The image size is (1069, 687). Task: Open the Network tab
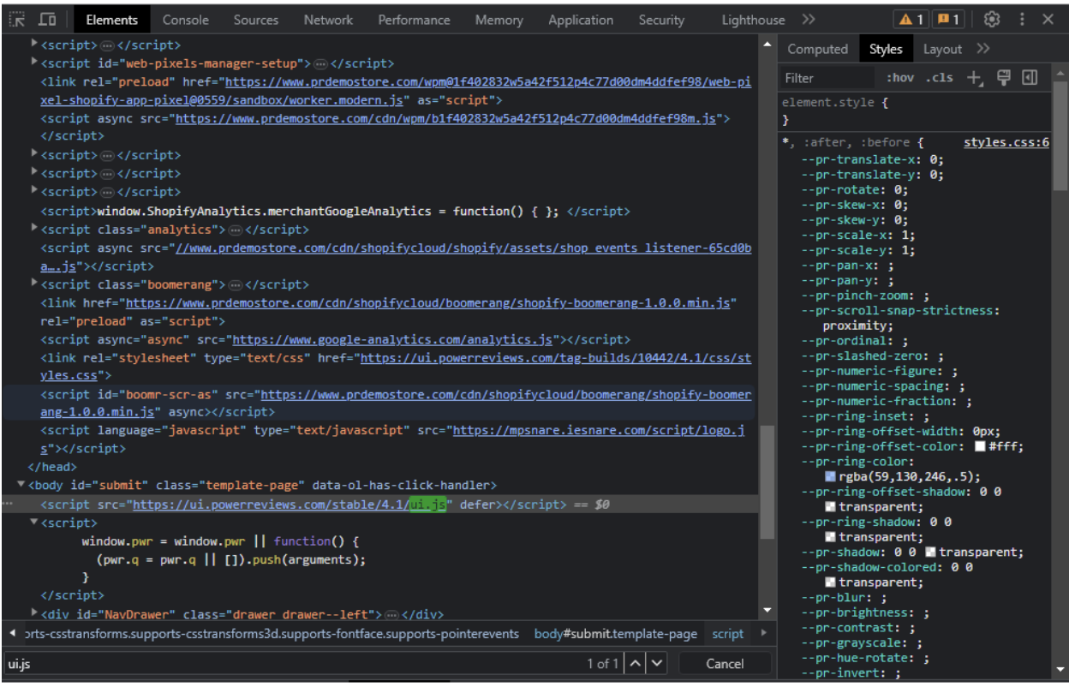point(328,20)
